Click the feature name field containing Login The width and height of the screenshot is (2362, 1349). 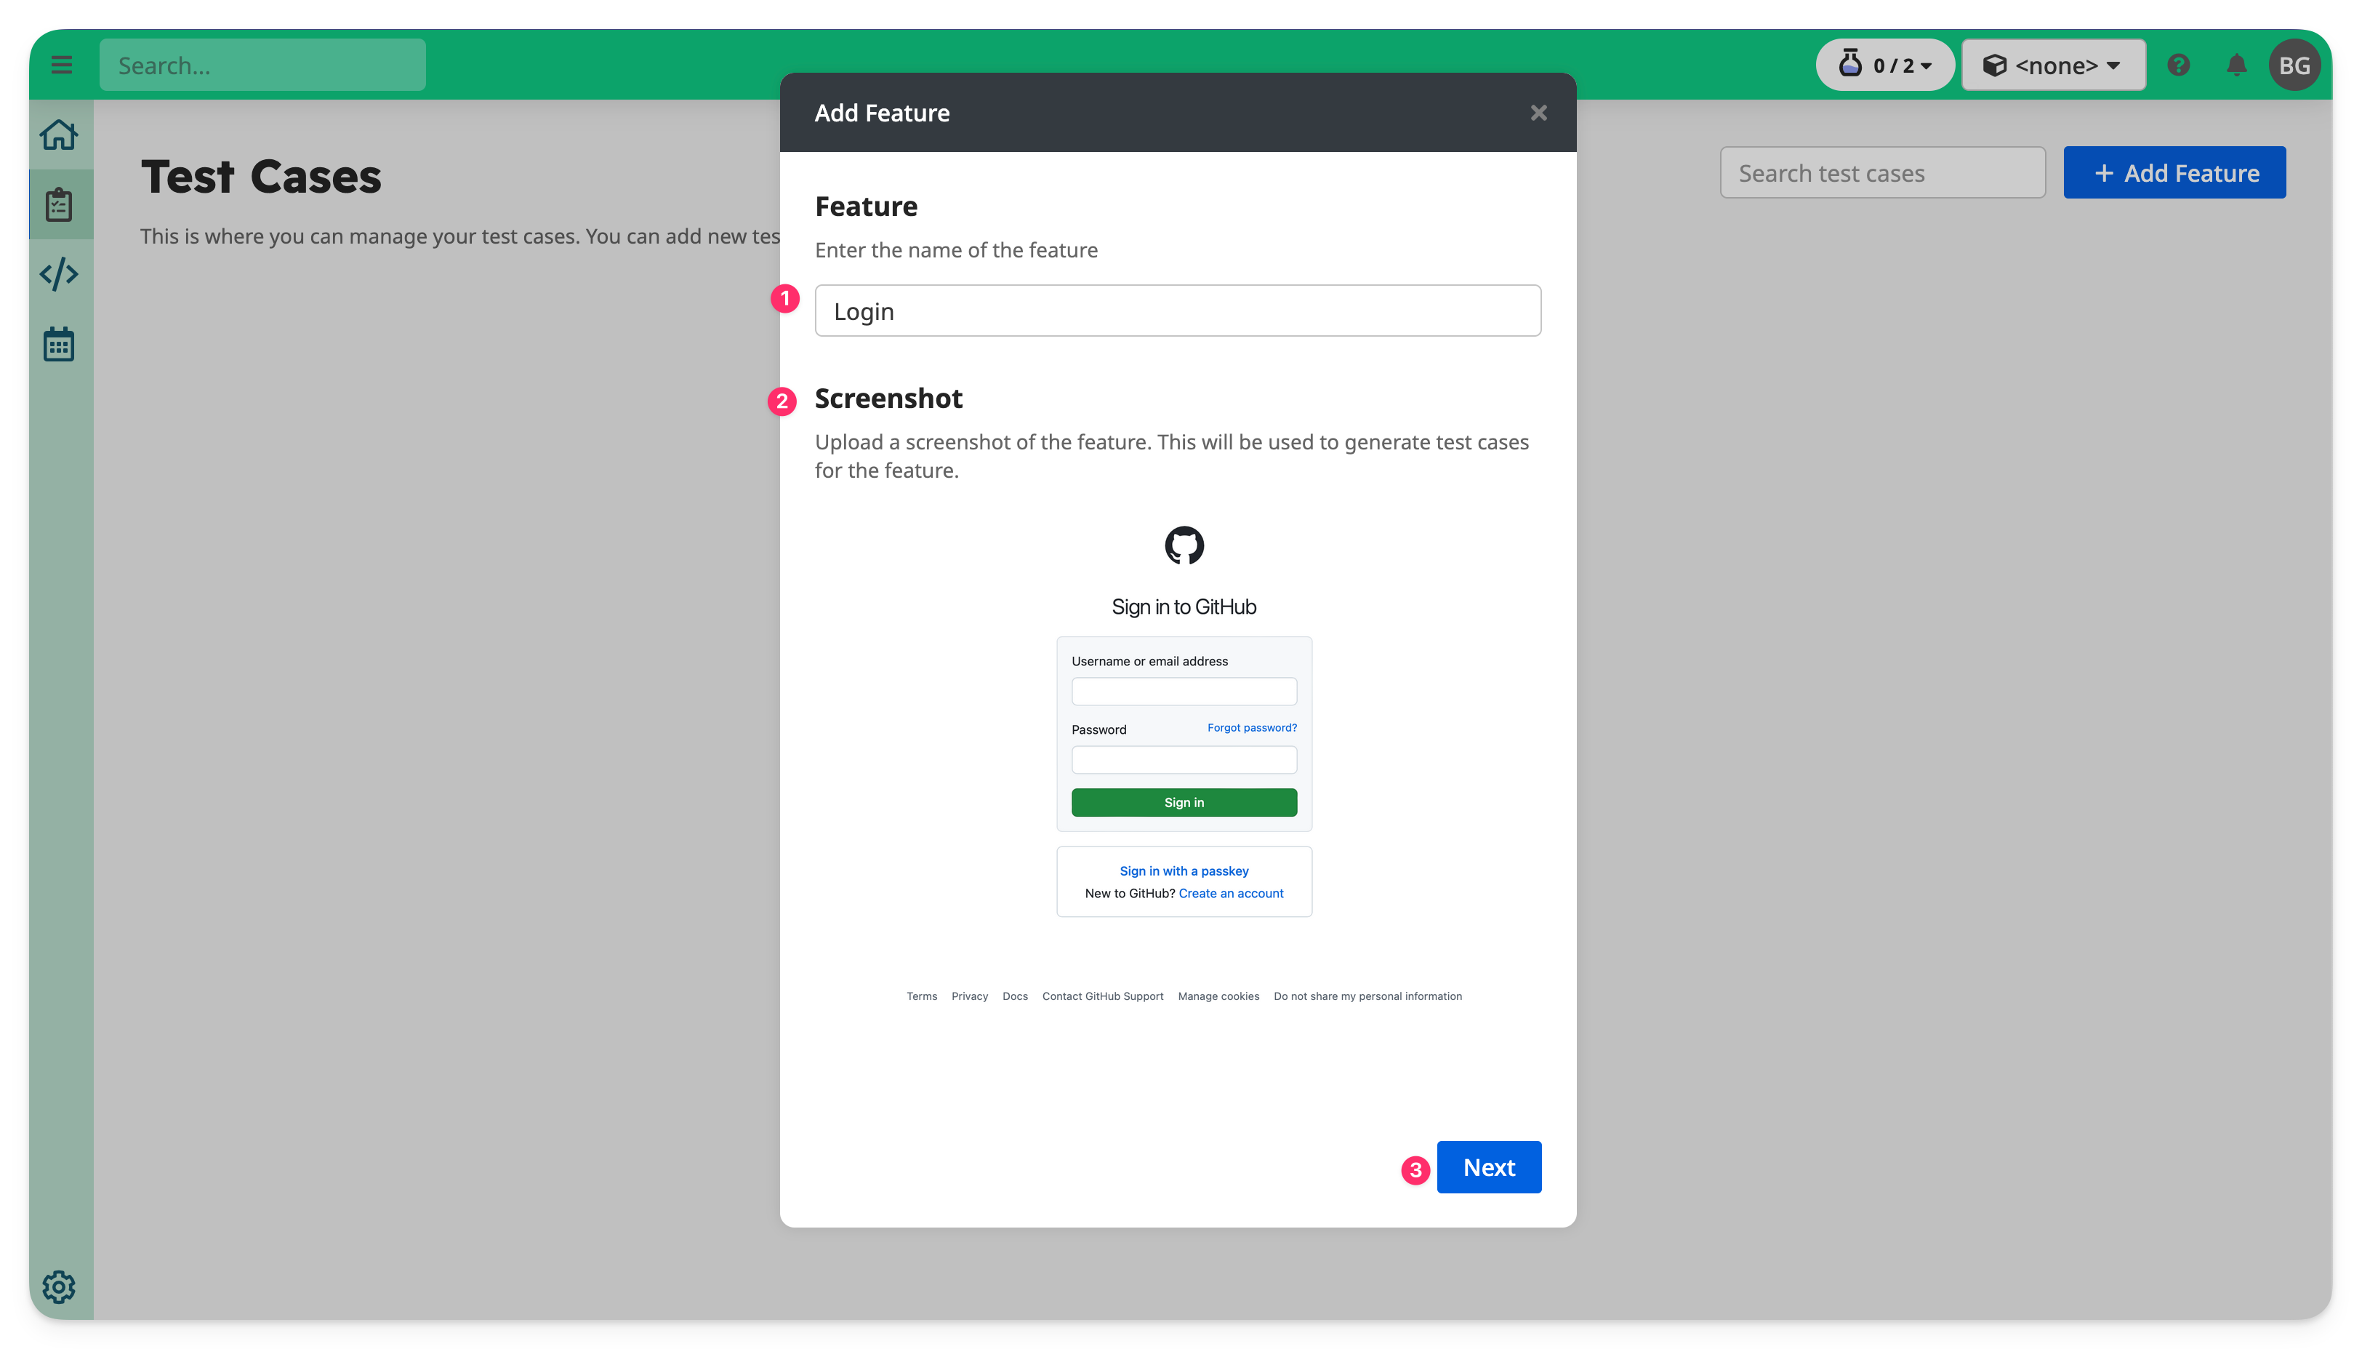point(1178,311)
